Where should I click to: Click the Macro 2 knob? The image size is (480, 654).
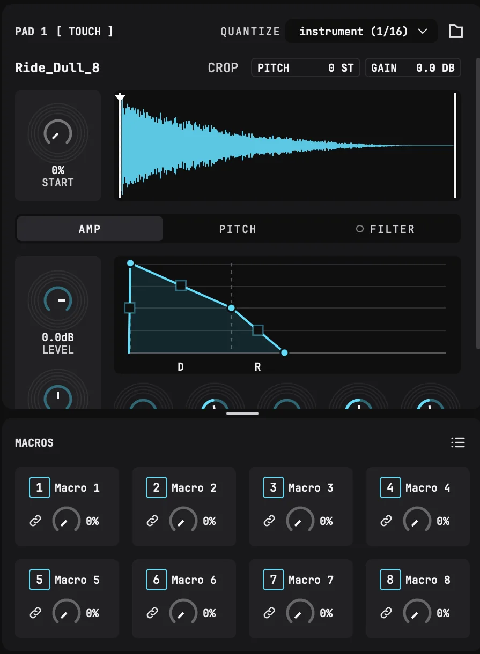point(183,521)
